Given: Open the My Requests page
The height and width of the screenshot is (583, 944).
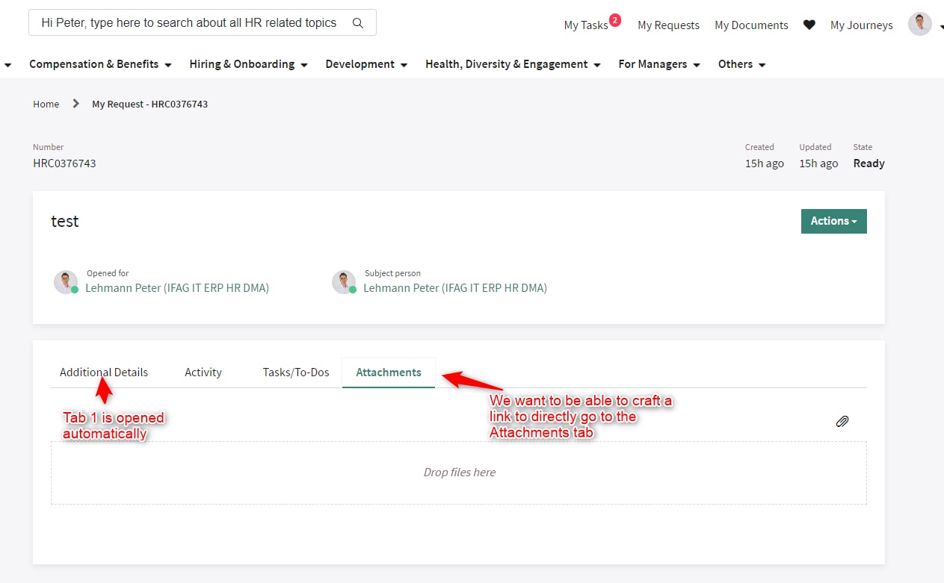Looking at the screenshot, I should pyautogui.click(x=667, y=25).
